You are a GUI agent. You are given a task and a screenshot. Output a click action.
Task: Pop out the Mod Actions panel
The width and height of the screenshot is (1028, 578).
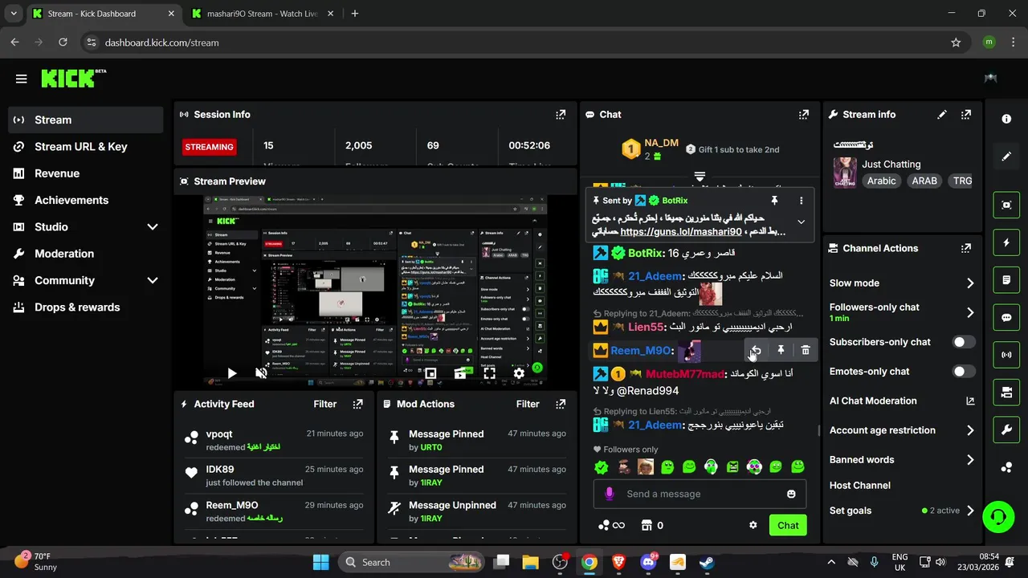pyautogui.click(x=561, y=405)
